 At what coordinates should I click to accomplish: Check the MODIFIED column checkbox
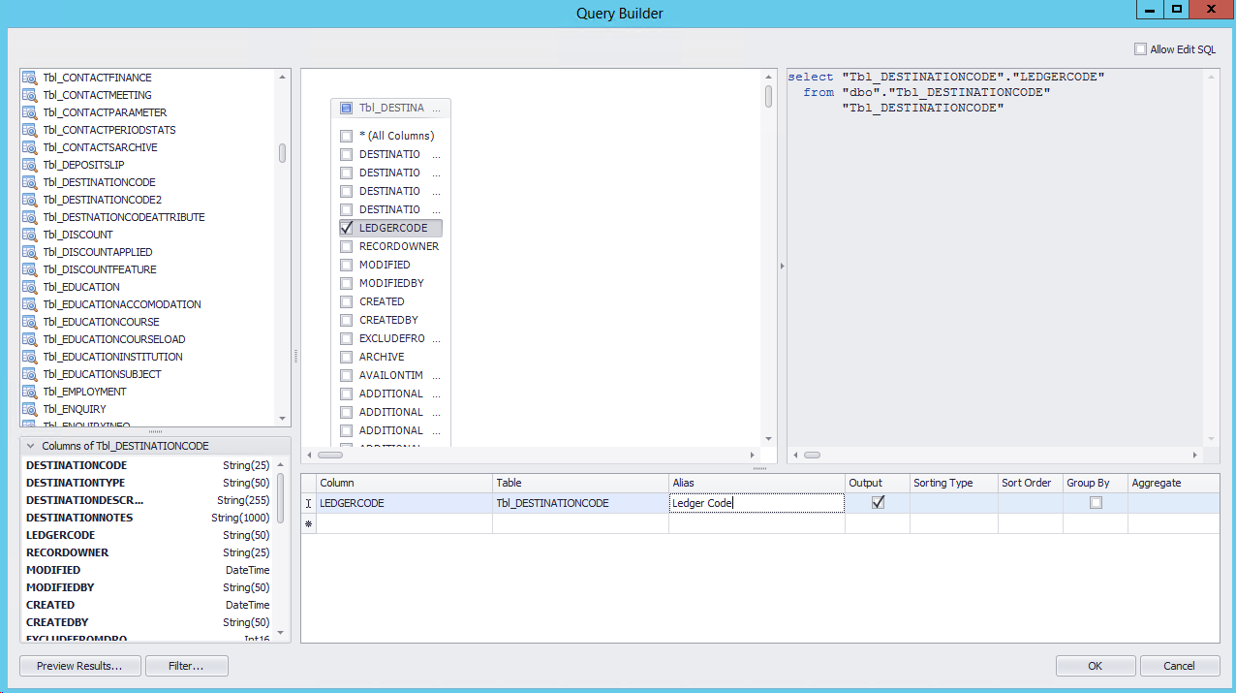(x=346, y=266)
